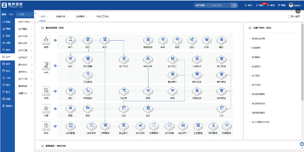Open 生产计划 workflow icon
The height and width of the screenshot is (152, 304).
click(124, 59)
